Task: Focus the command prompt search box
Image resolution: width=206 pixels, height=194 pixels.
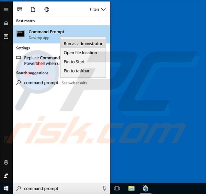Action: tap(61, 189)
